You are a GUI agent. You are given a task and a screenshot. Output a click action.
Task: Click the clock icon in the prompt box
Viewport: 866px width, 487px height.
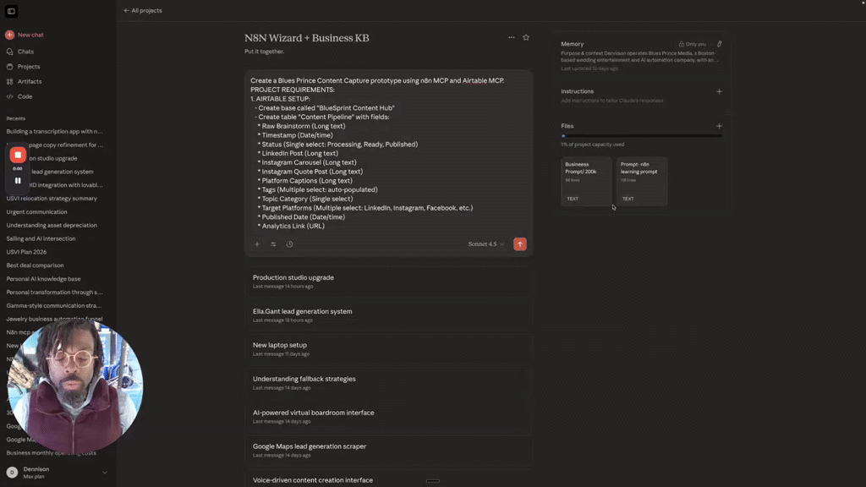[289, 244]
